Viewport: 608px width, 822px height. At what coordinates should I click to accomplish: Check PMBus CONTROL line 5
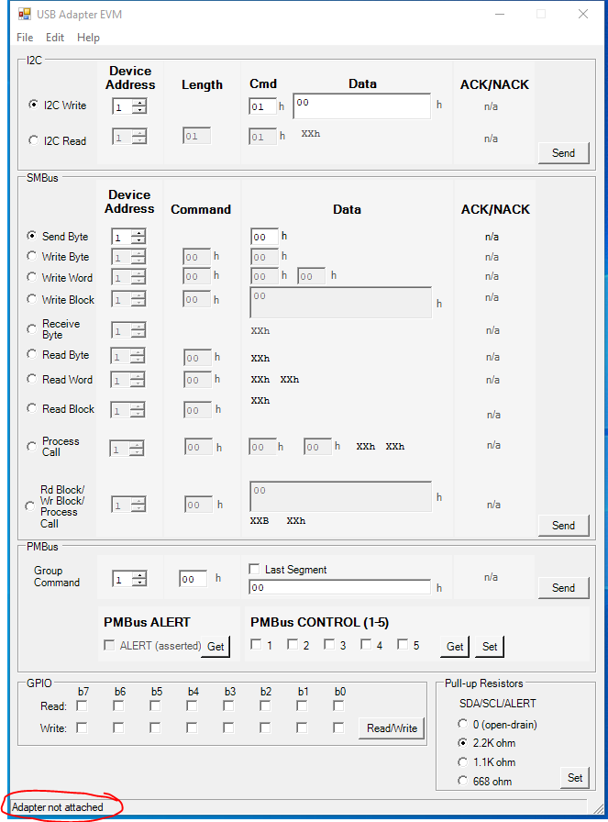coord(403,644)
